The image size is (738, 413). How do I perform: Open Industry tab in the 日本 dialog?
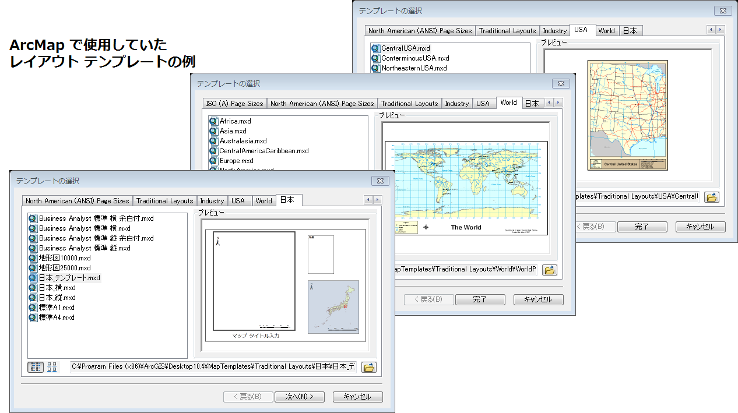tap(212, 201)
